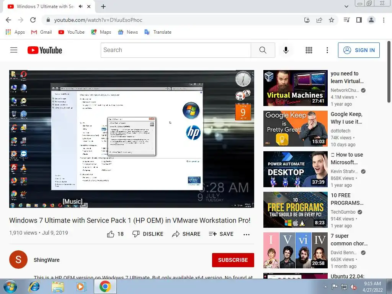The width and height of the screenshot is (392, 294).
Task: Open the '10 FREE PROGRAMS...' title
Action: [x=347, y=199]
